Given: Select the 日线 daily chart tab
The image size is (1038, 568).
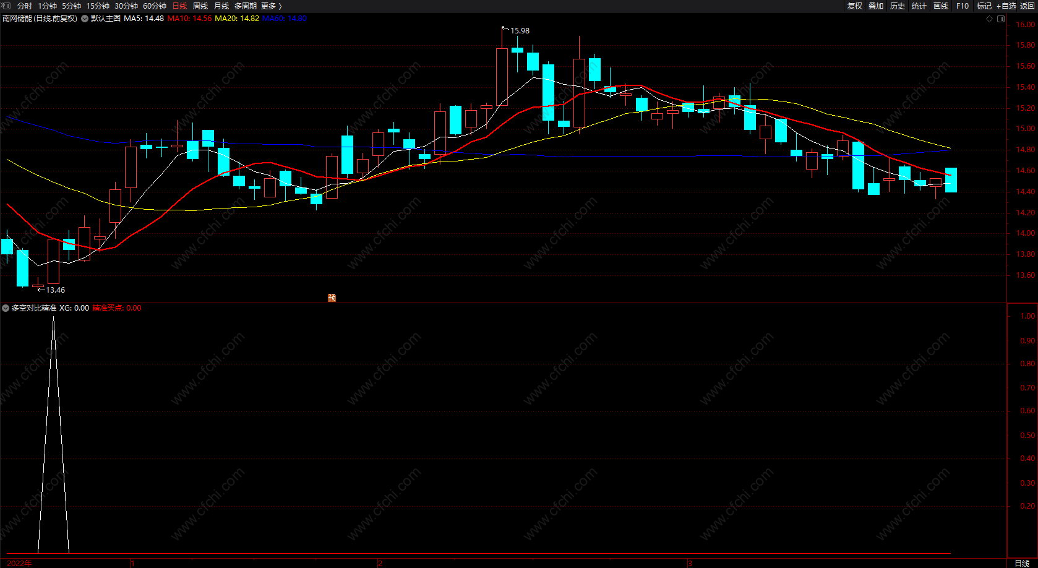Looking at the screenshot, I should coord(179,6).
